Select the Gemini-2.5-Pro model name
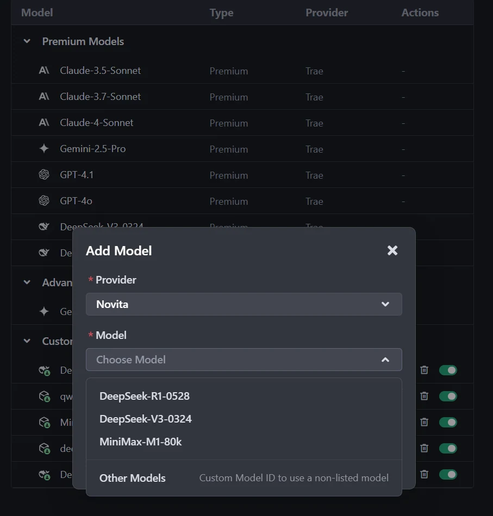Viewport: 493px width, 516px height. (x=92, y=149)
